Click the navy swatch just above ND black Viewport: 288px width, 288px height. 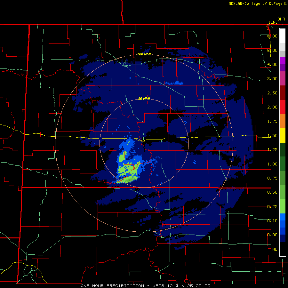(x=283, y=238)
